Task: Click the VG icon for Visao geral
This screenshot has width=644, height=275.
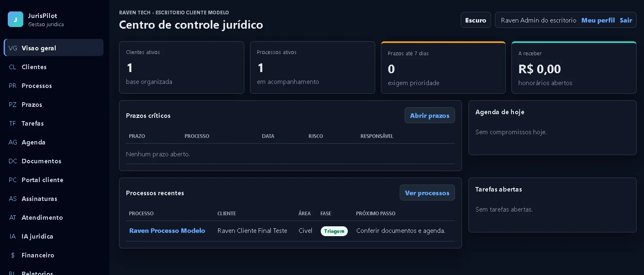Action: (13, 48)
